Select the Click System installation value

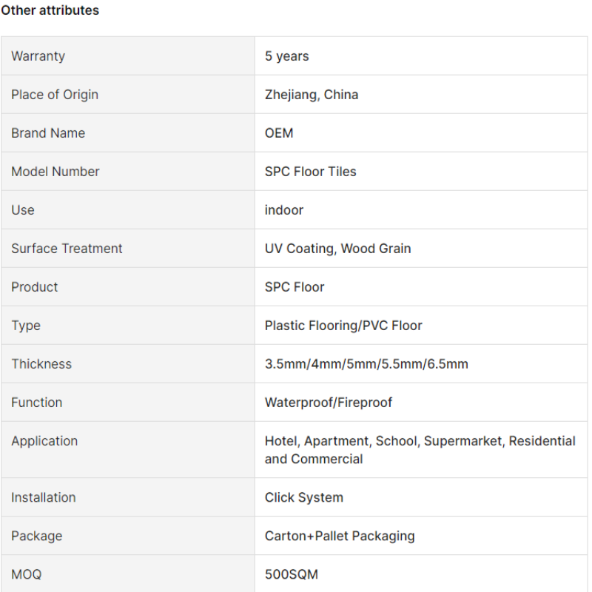click(304, 497)
